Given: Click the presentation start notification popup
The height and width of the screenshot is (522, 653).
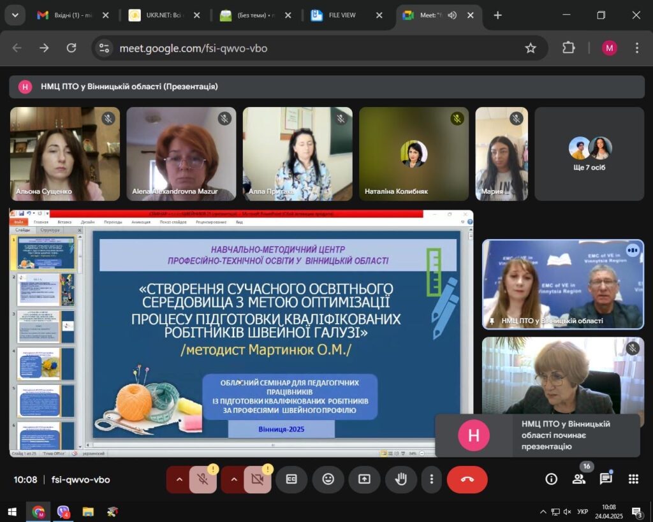Looking at the screenshot, I should [537, 435].
